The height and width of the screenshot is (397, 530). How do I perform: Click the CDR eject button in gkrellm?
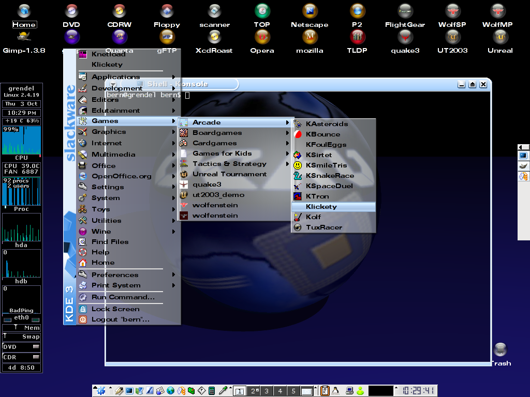click(36, 357)
